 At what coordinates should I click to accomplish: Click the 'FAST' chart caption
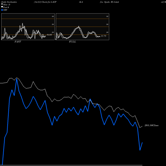[18, 42]
